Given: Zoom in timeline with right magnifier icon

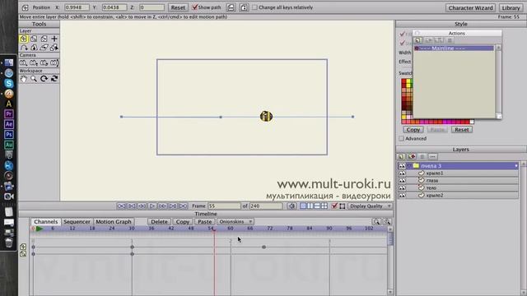Looking at the screenshot, I should (x=387, y=221).
